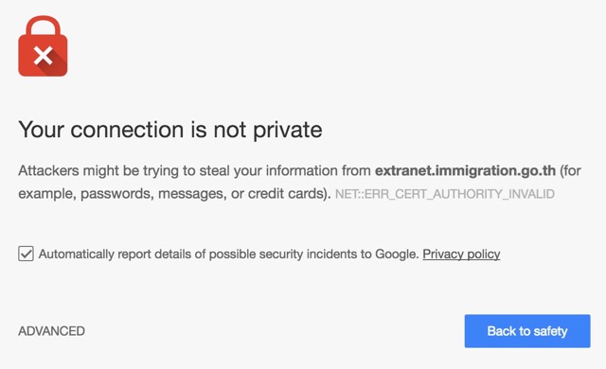Click the padlock's curved shackle
606x369 pixels.
pos(43,26)
